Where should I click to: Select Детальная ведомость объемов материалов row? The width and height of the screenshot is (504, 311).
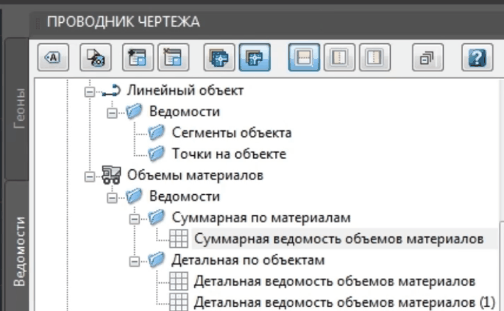tap(335, 282)
